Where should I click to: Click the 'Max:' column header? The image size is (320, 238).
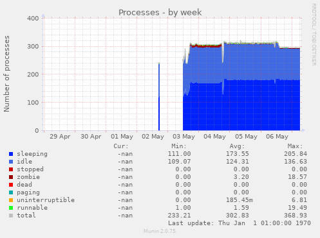coord(295,146)
